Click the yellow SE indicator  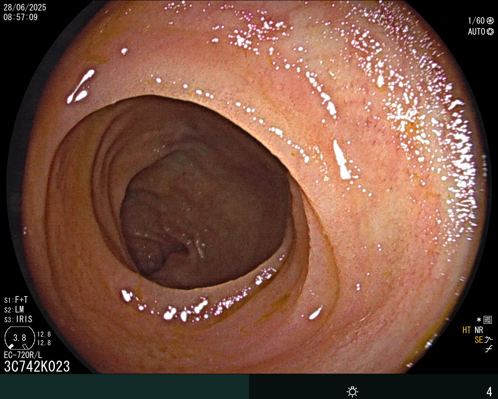(x=479, y=340)
